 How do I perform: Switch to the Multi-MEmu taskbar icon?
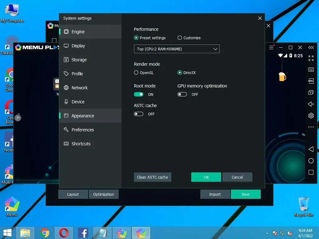pos(122,233)
